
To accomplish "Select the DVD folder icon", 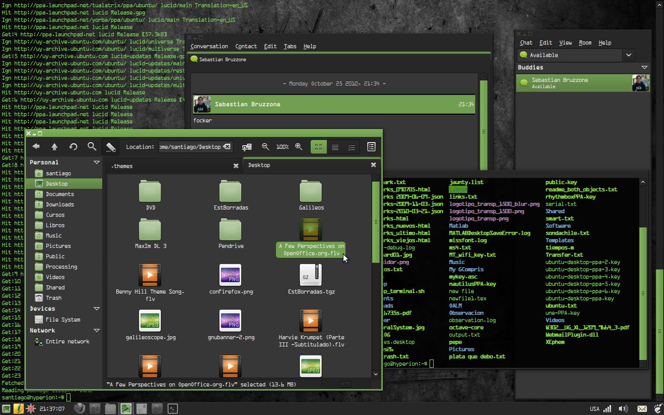I will (150, 191).
